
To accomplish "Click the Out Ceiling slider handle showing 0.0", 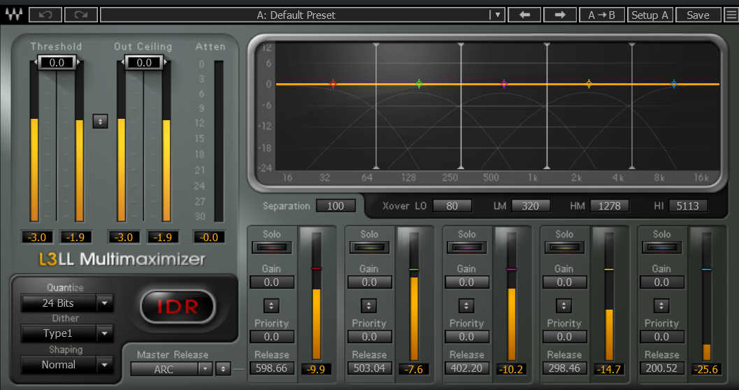I will click(144, 62).
